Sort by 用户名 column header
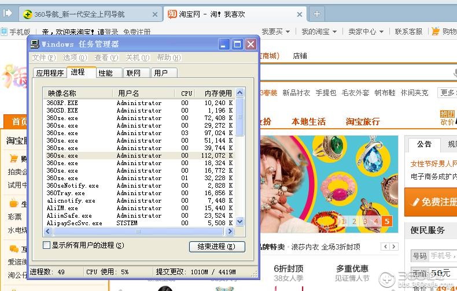The image size is (457, 291). click(143, 93)
